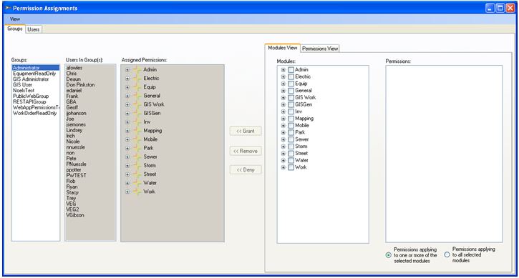Check the Sewer module checkbox

click(291, 139)
